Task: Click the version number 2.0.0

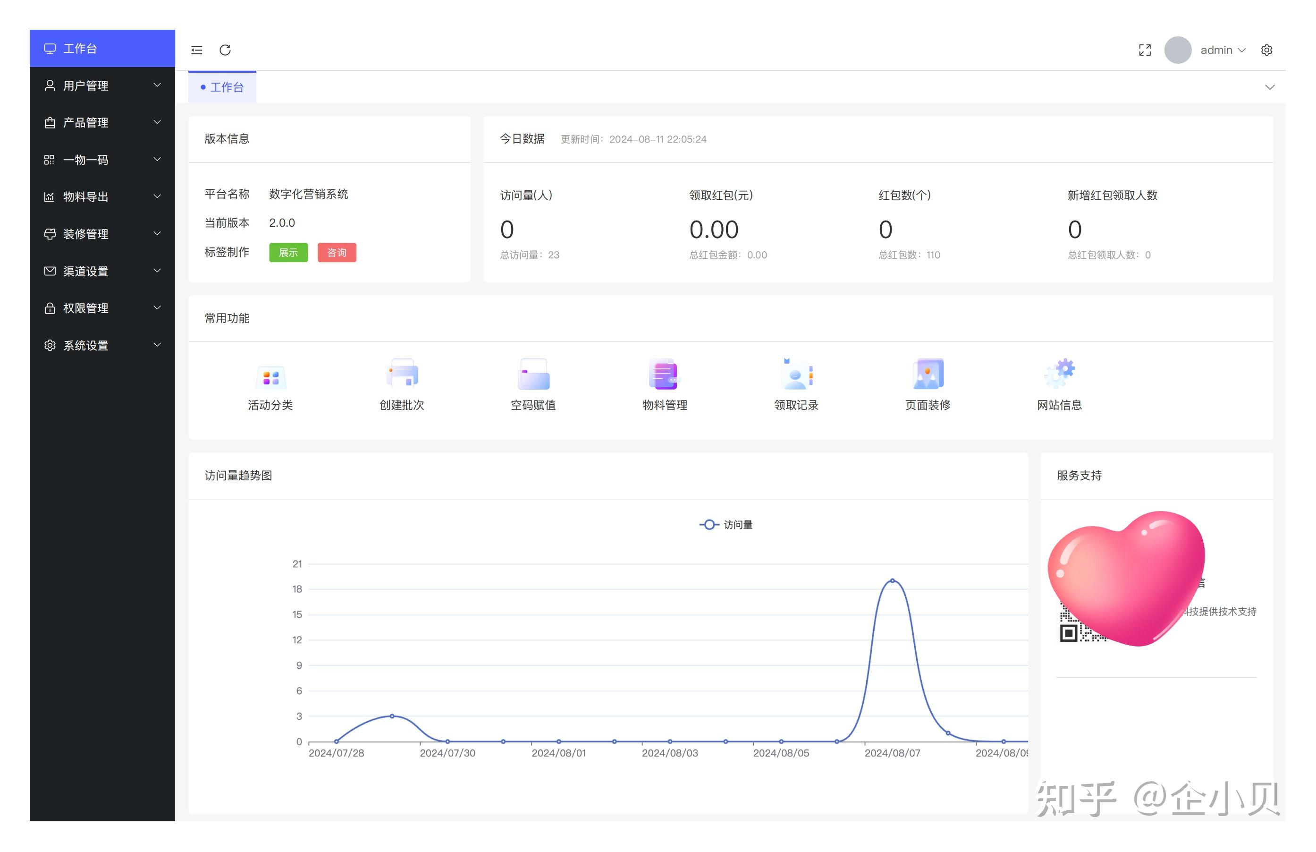Action: (282, 223)
